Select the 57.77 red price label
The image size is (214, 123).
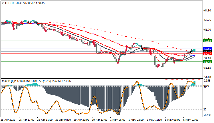[x=208, y=54]
